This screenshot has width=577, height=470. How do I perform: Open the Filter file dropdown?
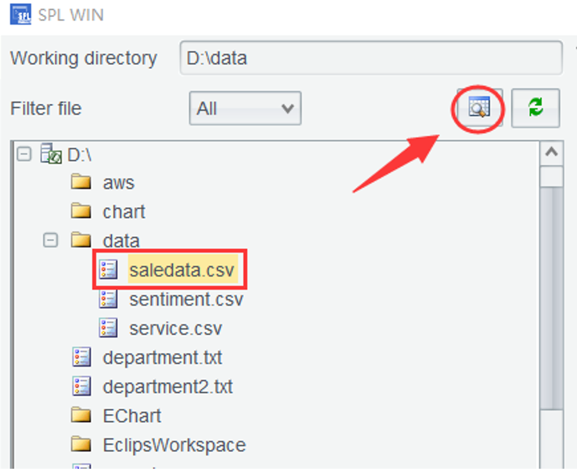[245, 108]
